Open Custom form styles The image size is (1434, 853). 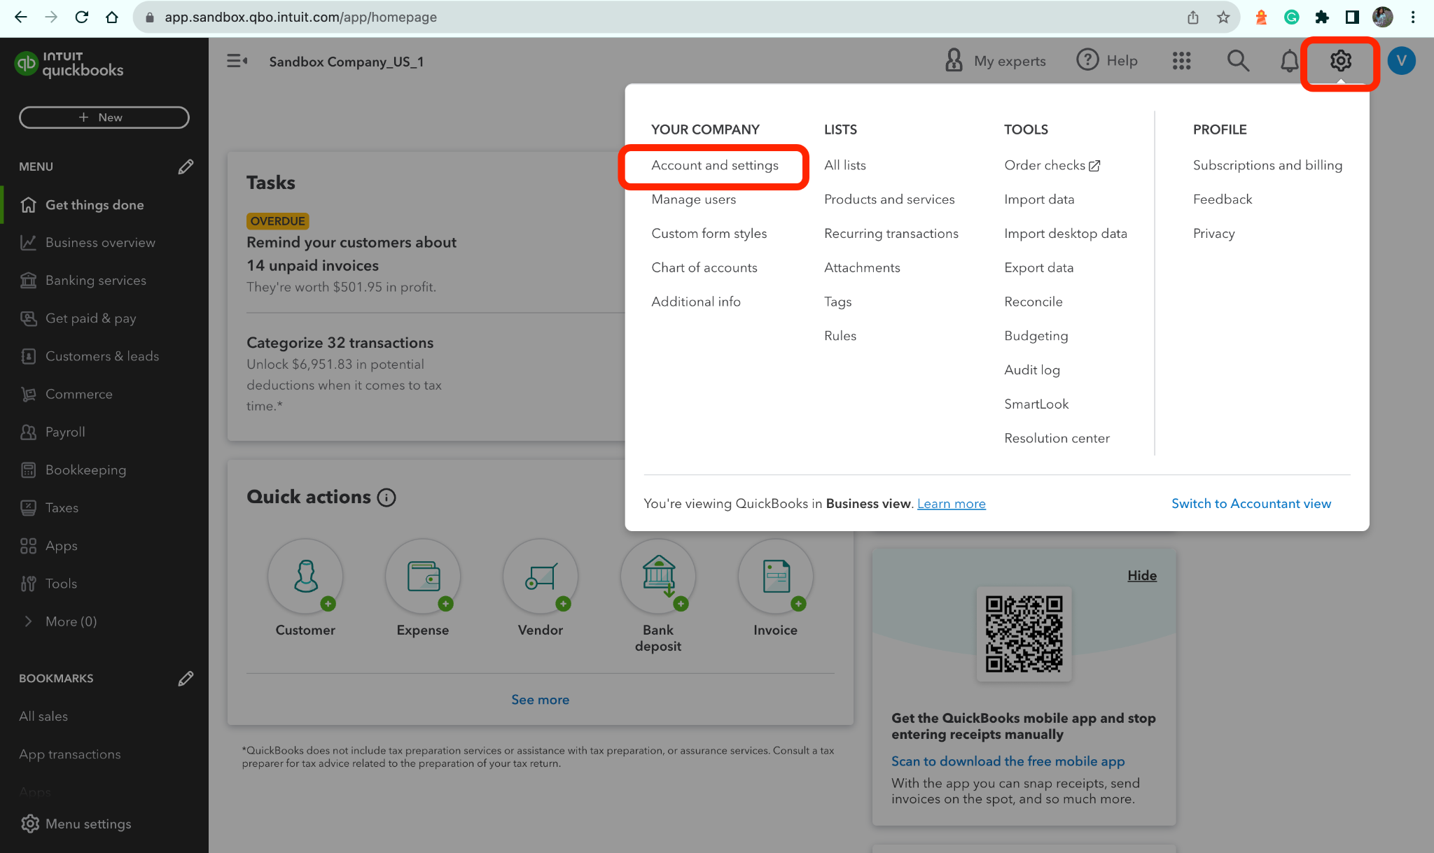(x=709, y=234)
